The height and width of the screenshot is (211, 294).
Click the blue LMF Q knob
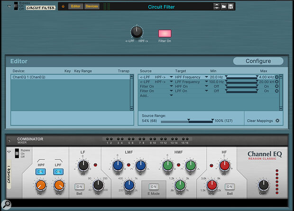[x=141, y=166]
